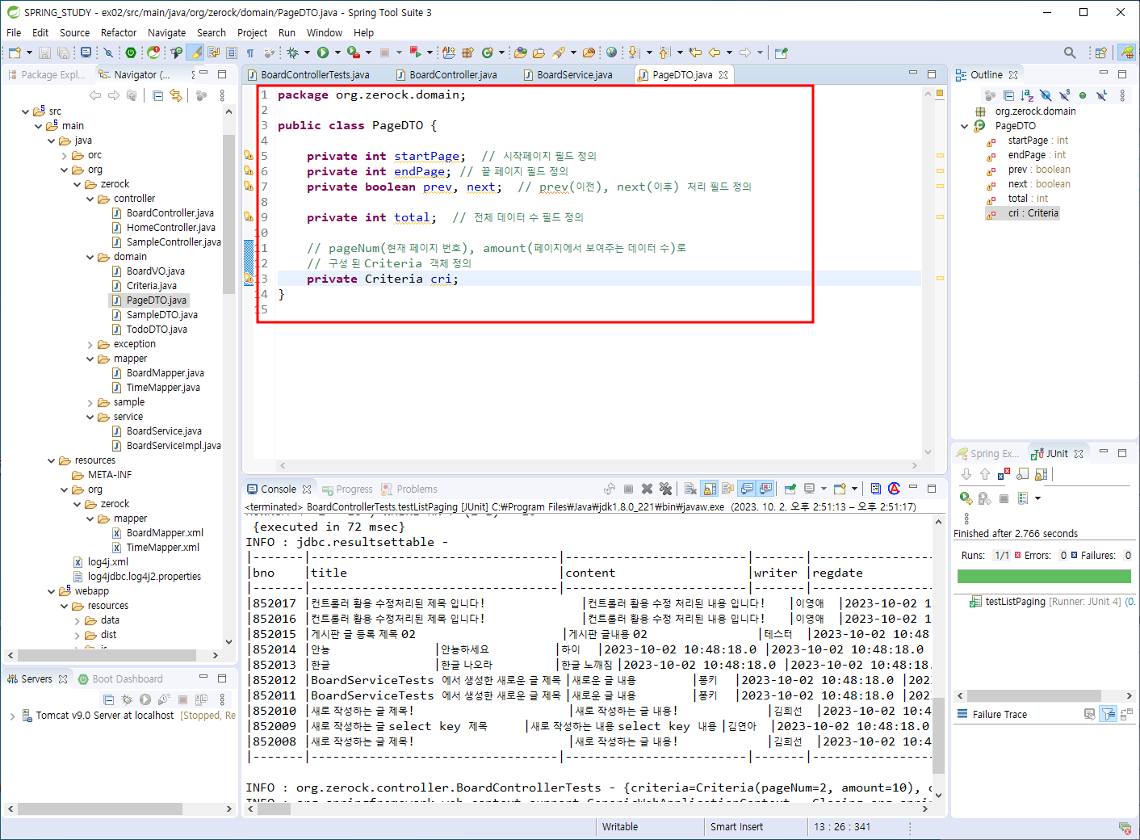Open the Search magnifier in top toolbar
The image size is (1140, 840).
coord(1070,52)
